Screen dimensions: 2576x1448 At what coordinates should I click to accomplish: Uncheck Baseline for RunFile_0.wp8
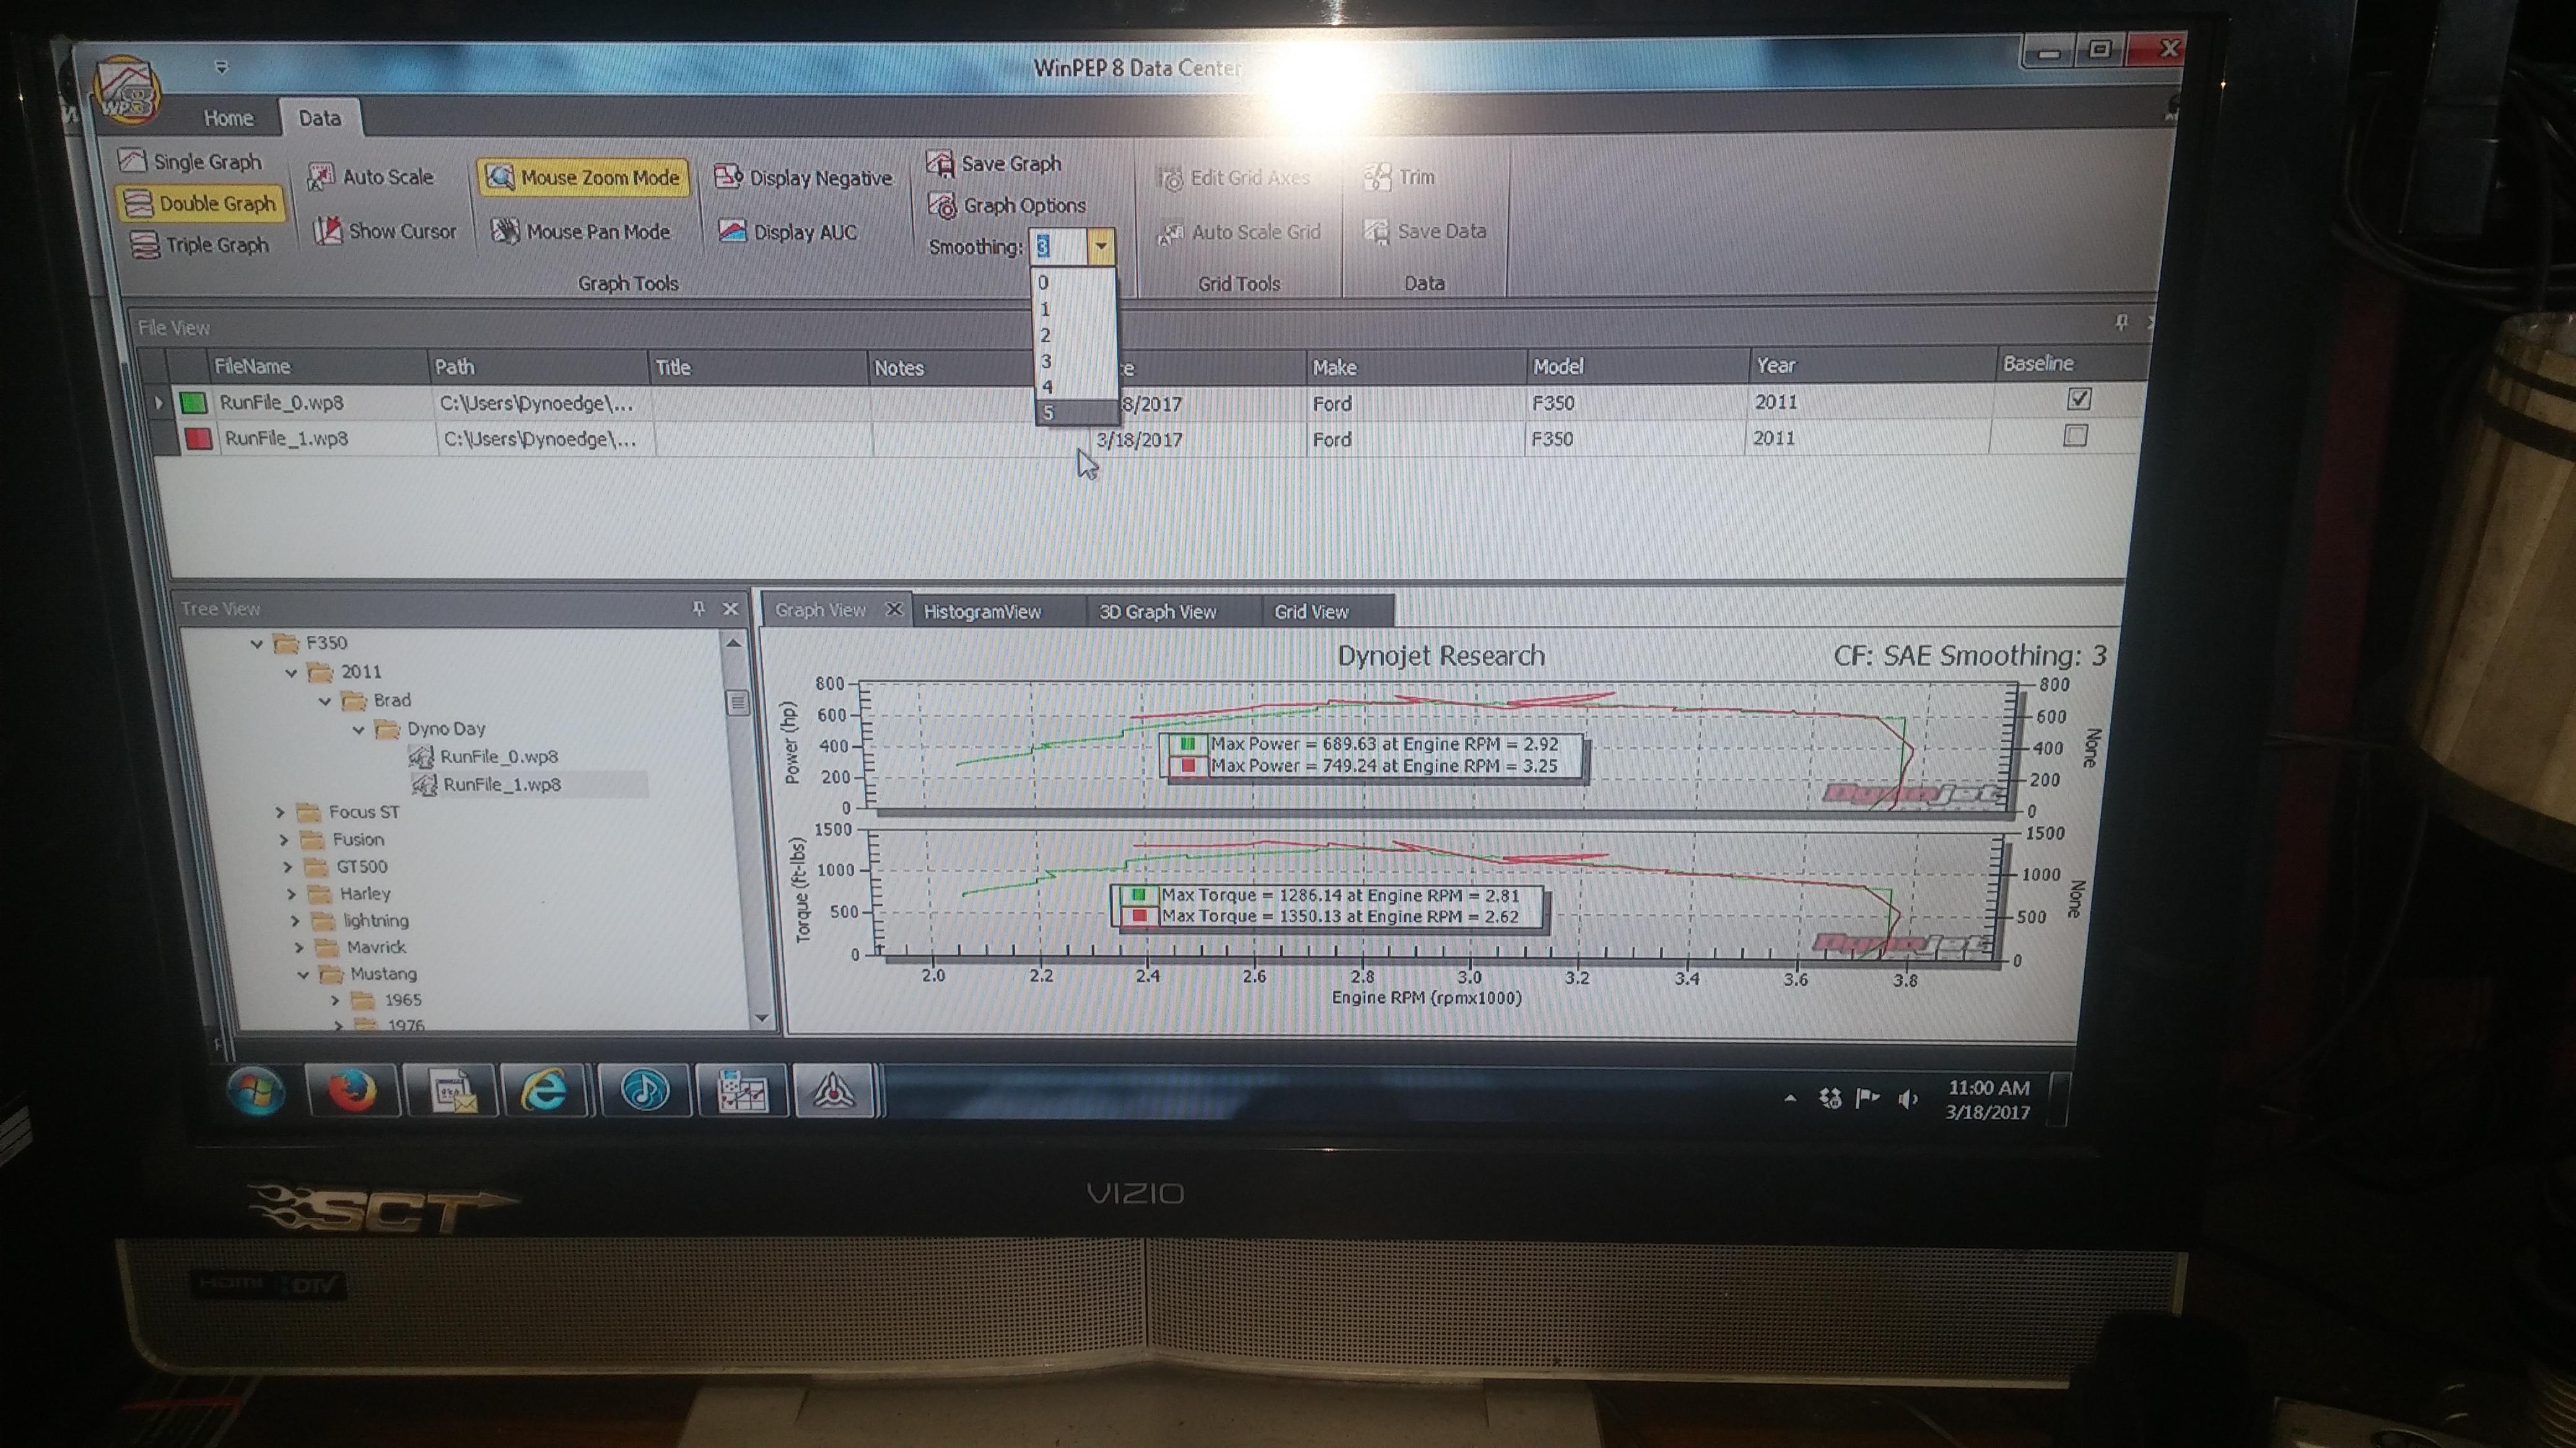click(2079, 399)
